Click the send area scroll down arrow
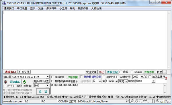172x105 pixels. tap(165, 92)
